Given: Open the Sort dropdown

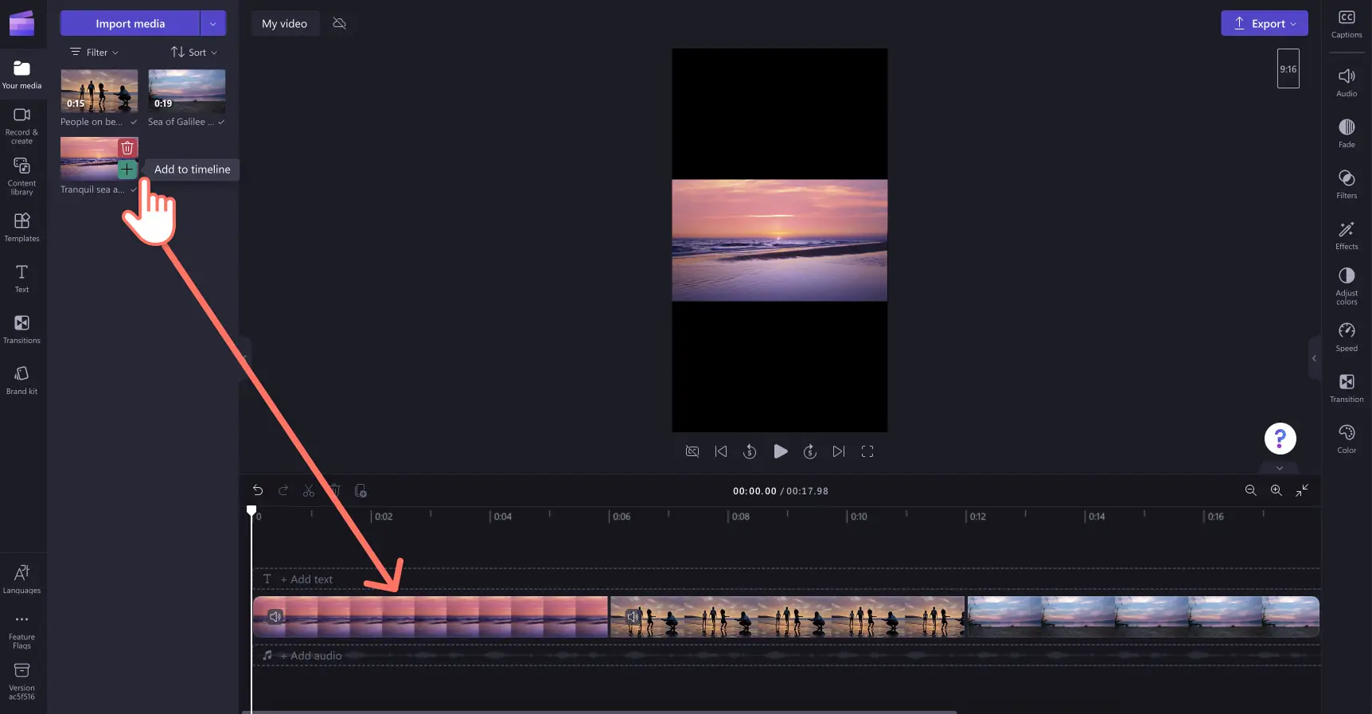Looking at the screenshot, I should (x=194, y=53).
